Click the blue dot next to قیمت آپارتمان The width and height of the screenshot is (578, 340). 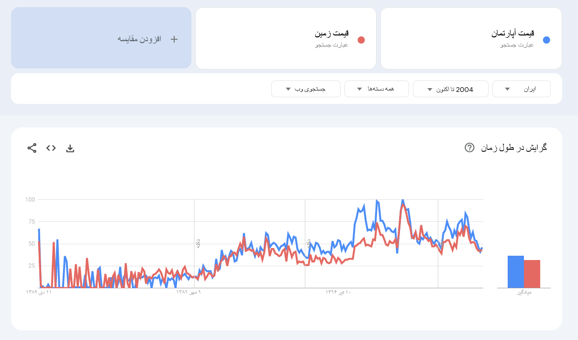[546, 40]
